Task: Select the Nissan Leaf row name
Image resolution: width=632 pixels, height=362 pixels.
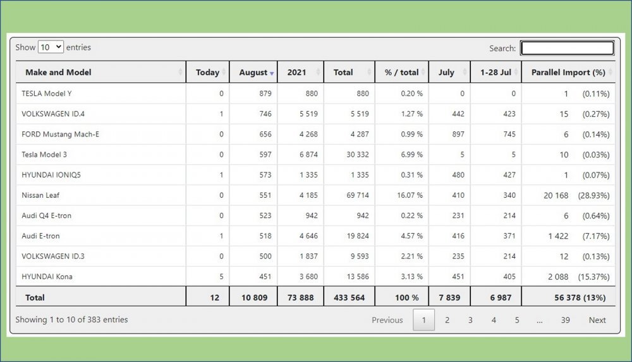Action: pos(40,195)
